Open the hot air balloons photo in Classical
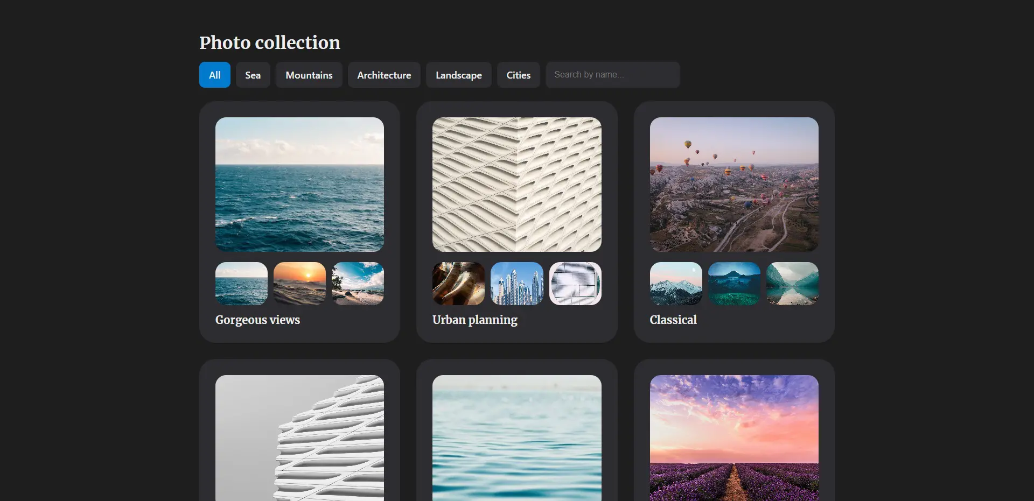 734,185
